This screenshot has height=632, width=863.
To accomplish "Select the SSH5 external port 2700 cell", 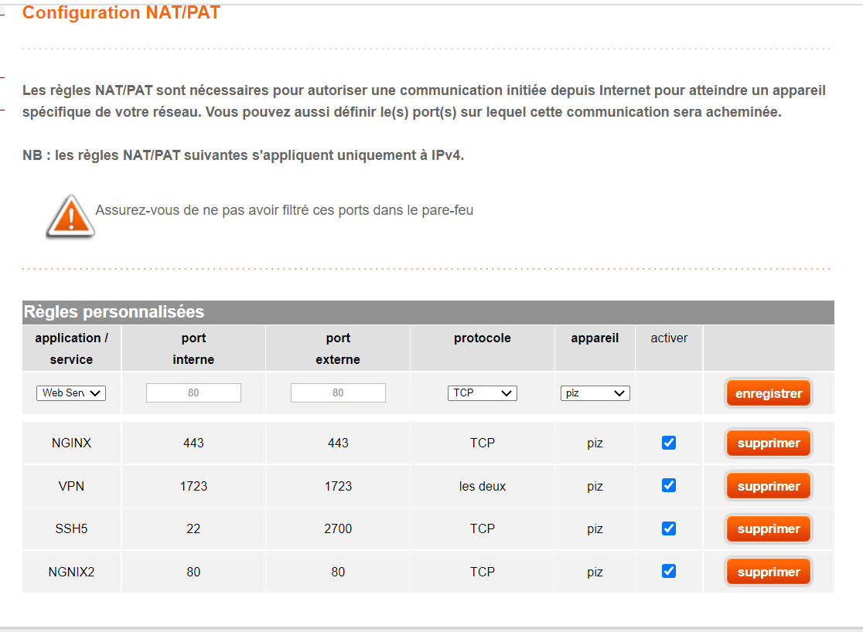I will click(x=338, y=529).
